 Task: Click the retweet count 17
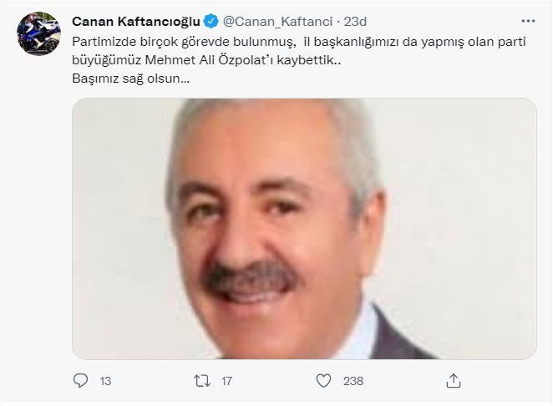pyautogui.click(x=226, y=381)
